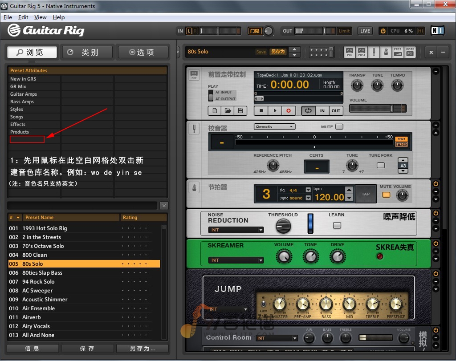
Task: Switch to the 类别 tab
Action: tap(87, 53)
